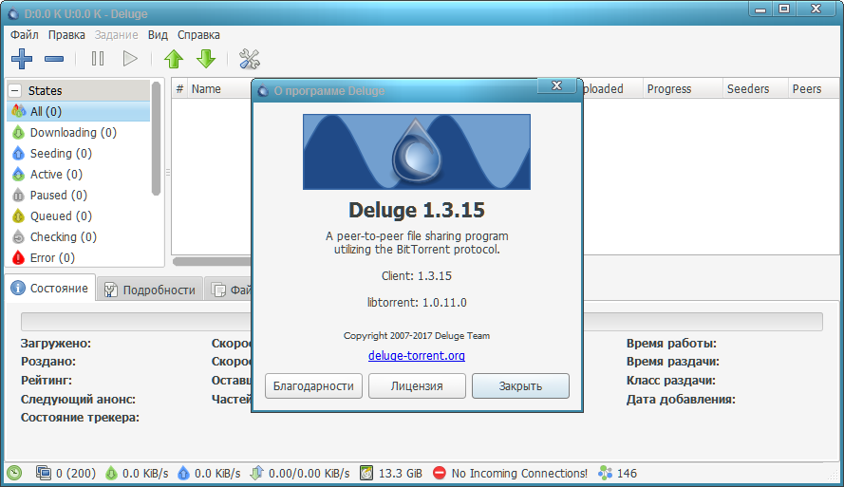The width and height of the screenshot is (844, 487).
Task: Click the Add torrent plus icon
Action: coord(22,59)
